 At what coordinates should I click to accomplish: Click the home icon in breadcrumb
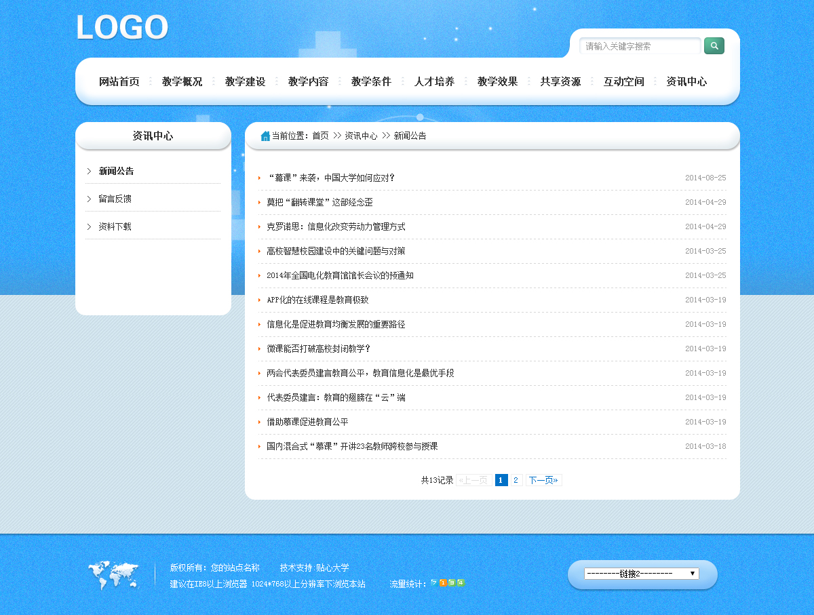point(265,136)
